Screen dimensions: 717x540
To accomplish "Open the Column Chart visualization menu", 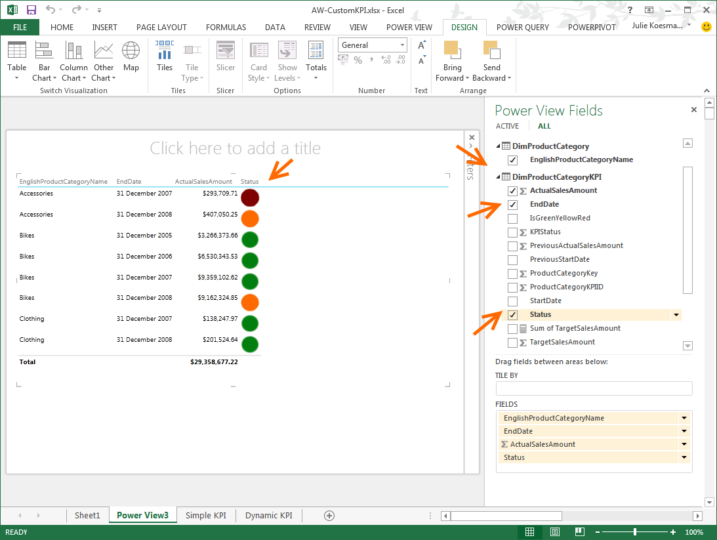I will 73,61.
